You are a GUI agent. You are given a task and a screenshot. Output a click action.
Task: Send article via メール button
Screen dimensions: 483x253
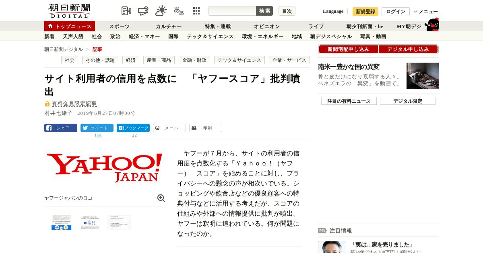point(169,128)
